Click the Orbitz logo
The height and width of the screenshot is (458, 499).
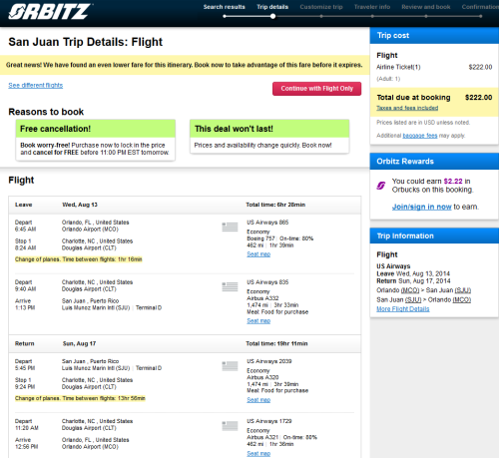coord(50,12)
